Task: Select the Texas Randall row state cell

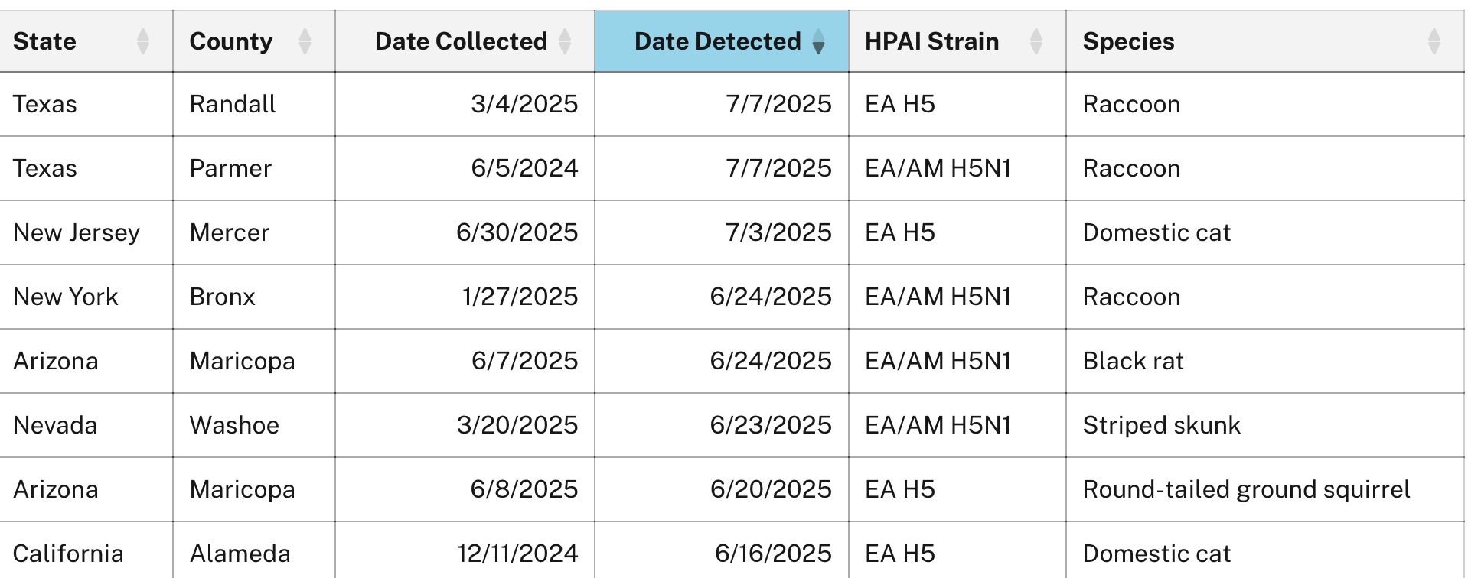Action: [x=45, y=104]
